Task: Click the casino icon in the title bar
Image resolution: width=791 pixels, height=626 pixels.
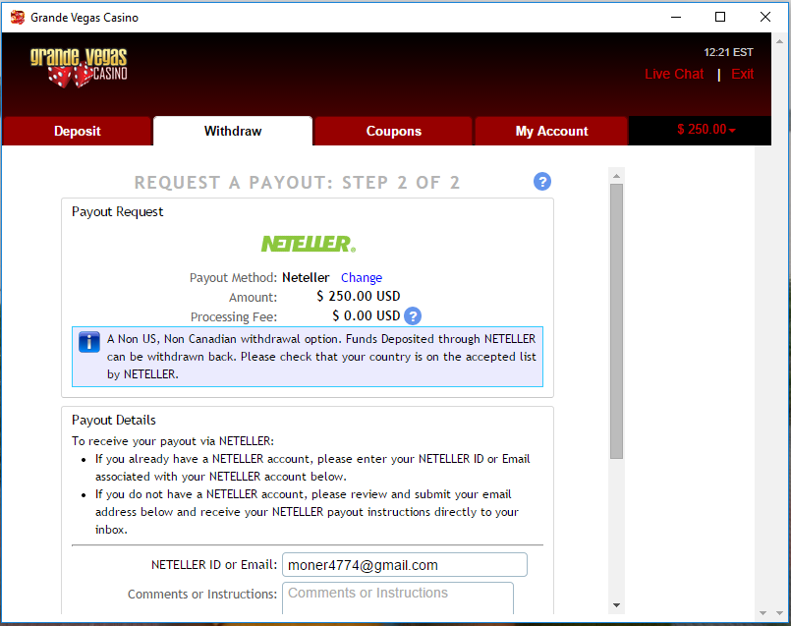Action: 18,17
